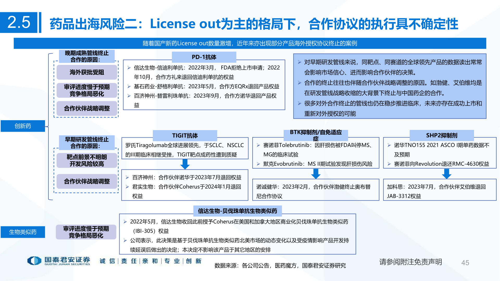Click the 早期研发管线终止合作的原因 header
The height and width of the screenshot is (281, 500).
(87, 143)
